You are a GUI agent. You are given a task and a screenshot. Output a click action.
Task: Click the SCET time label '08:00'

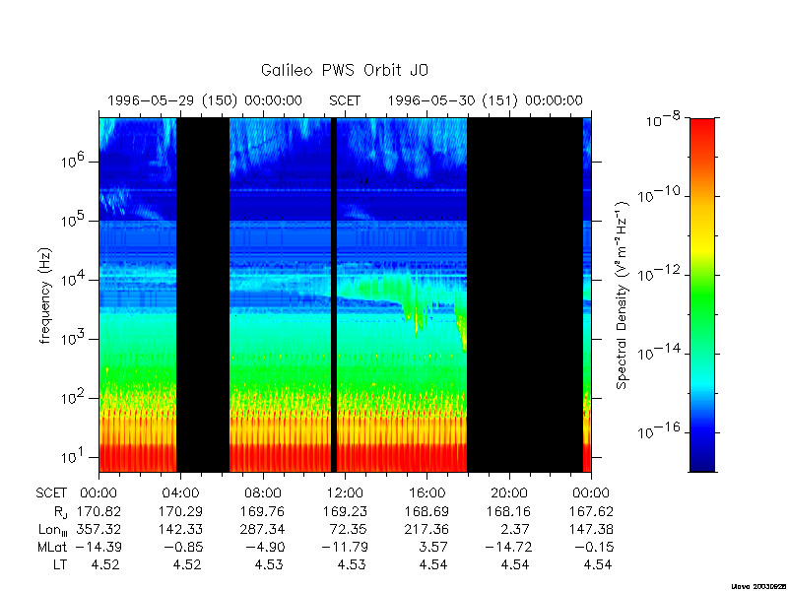coord(263,493)
